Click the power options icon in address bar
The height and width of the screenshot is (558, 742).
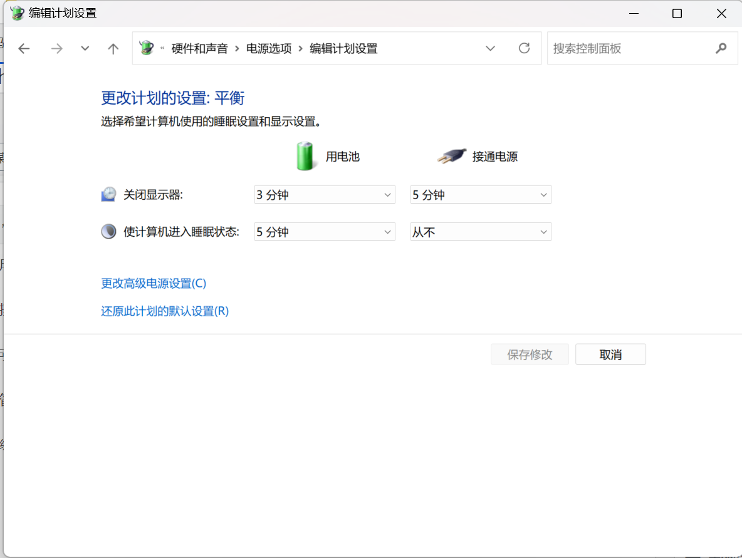146,48
